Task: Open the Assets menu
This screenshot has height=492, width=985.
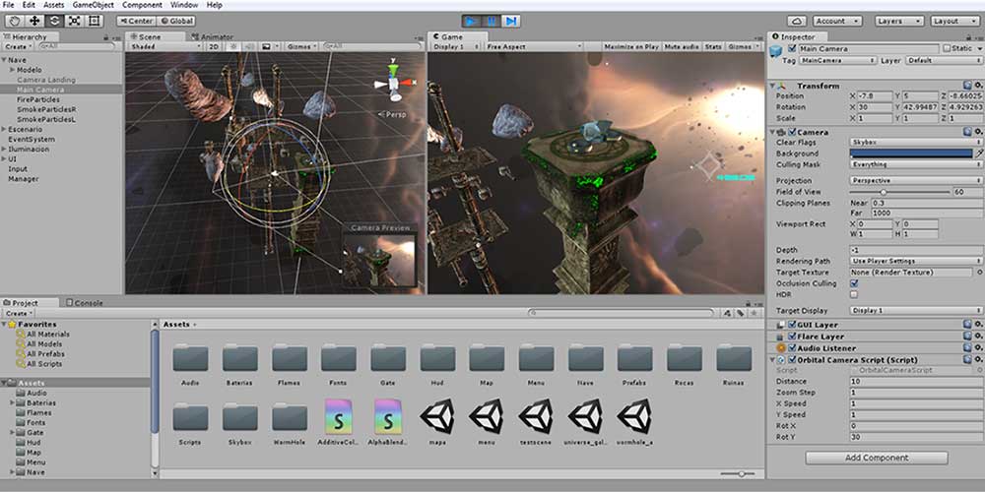Action: click(53, 5)
